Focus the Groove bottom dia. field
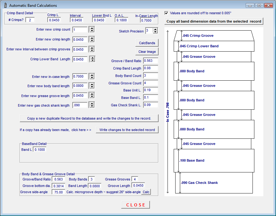 coord(59,186)
